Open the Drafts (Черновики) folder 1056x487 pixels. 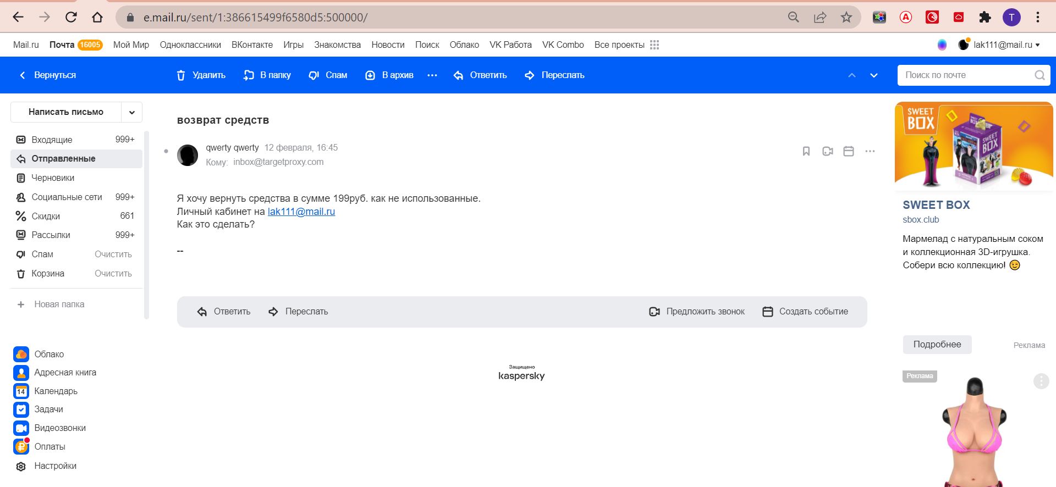pos(53,178)
